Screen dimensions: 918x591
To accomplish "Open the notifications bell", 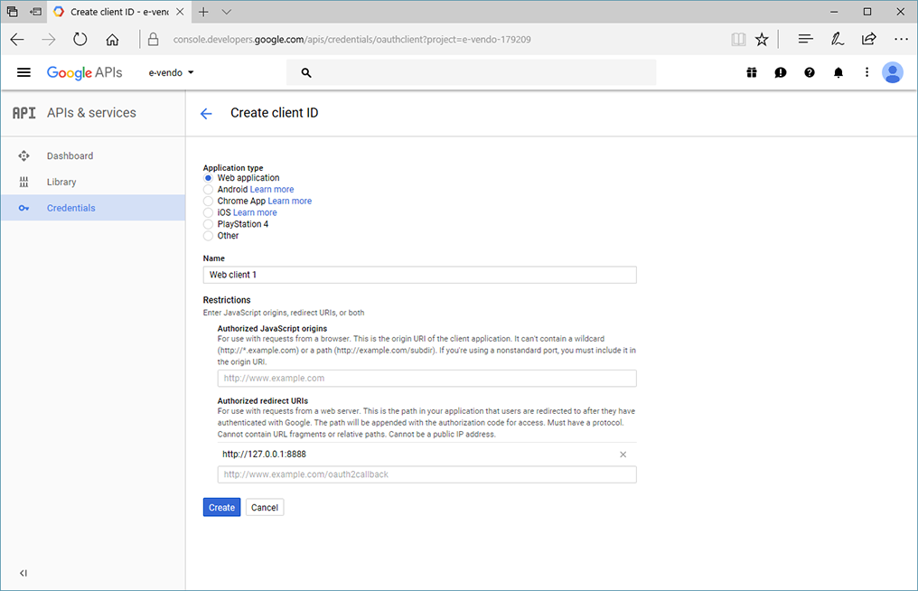I will tap(838, 72).
